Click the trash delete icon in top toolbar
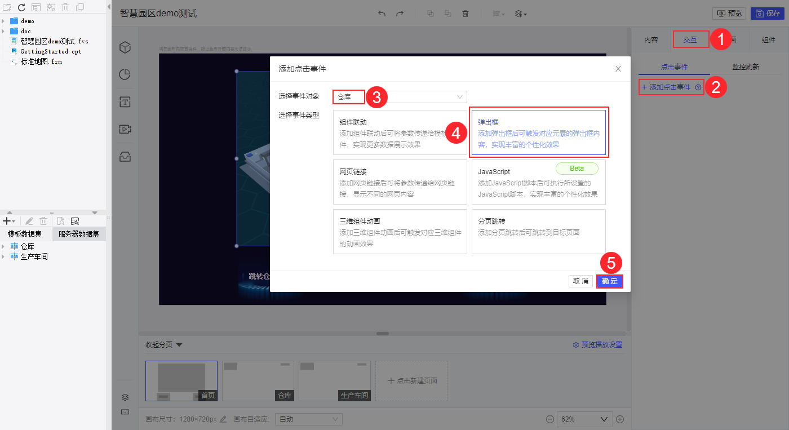The image size is (789, 430). pos(466,14)
